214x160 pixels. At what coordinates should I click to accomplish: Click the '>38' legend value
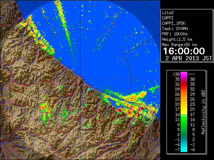click(176, 74)
